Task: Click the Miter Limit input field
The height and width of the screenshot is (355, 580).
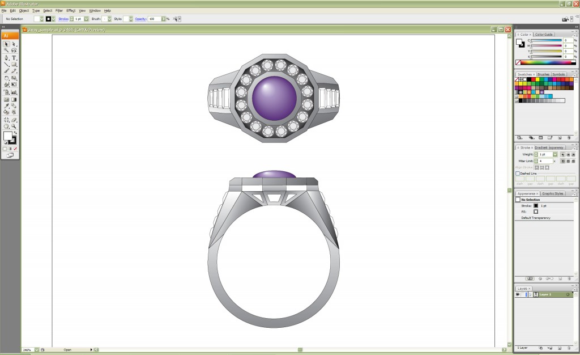Action: click(545, 161)
